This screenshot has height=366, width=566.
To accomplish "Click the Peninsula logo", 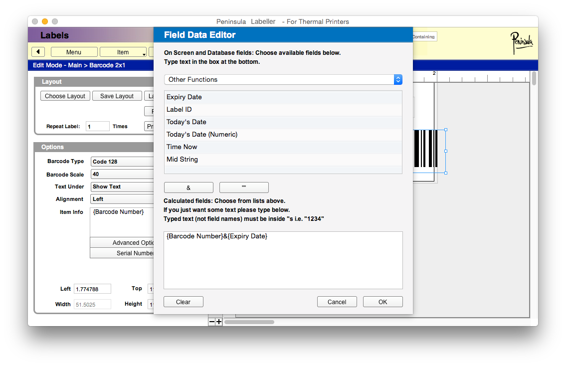I will point(521,44).
